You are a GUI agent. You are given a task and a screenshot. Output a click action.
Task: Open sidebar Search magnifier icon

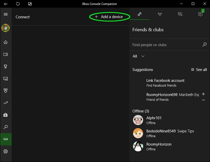click(x=6, y=127)
